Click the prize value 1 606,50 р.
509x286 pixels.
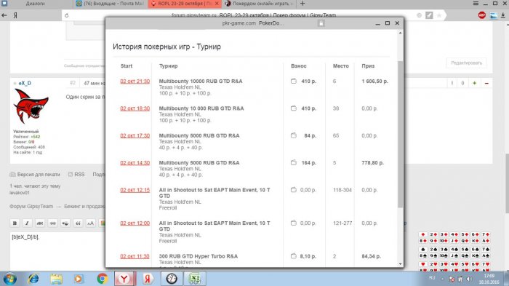375,82
